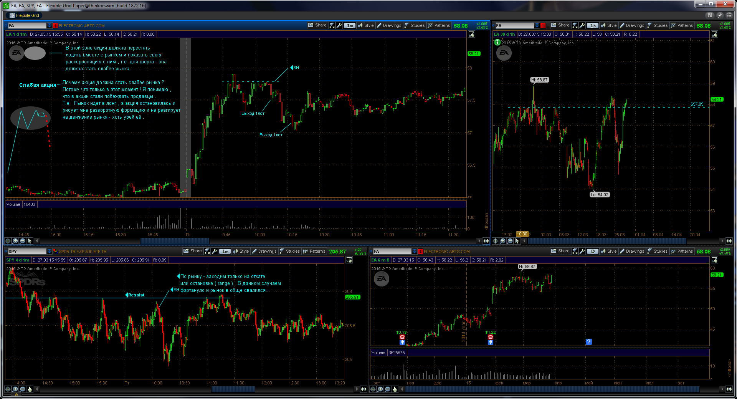737x399 pixels.
Task: Toggle expand arrows at SPY chart bottom
Action: [364, 389]
